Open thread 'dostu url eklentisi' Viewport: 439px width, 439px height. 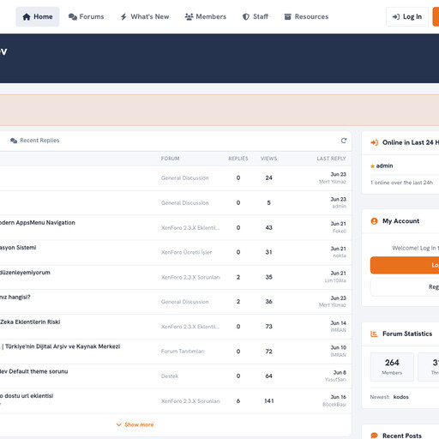(27, 396)
